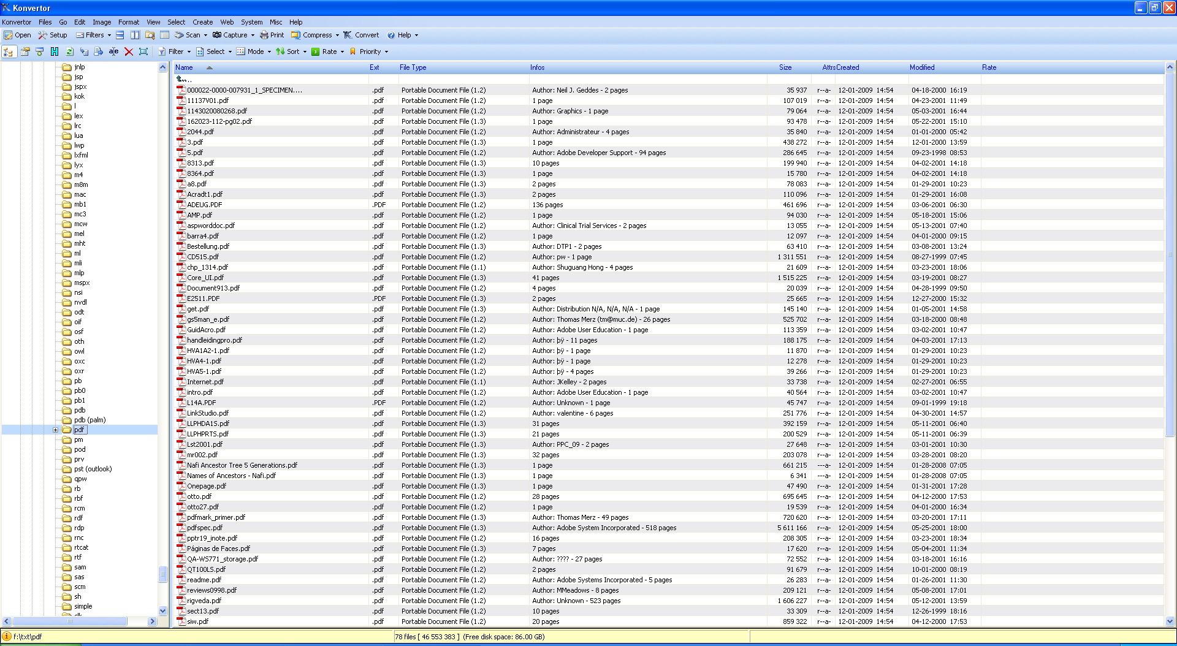1177x646 pixels.
Task: Click the green refresh icon
Action: (69, 51)
